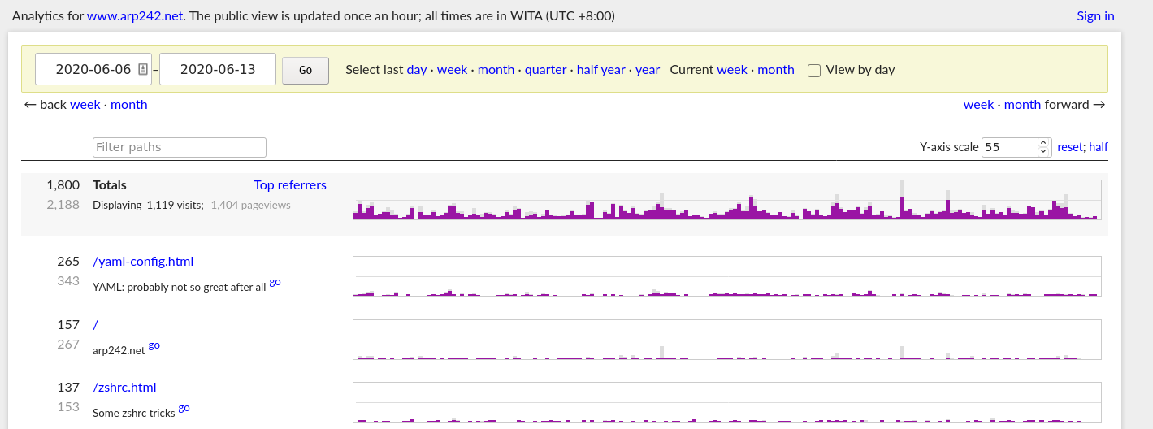1153x429 pixels.
Task: Select the 265 visits count for yaml-config
Action: click(68, 262)
